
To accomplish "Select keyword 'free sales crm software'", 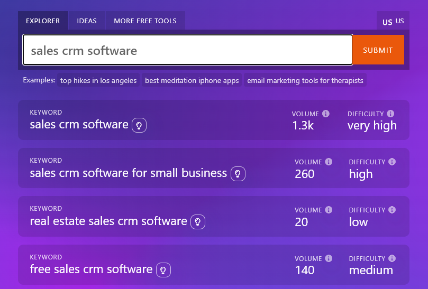I will coord(91,269).
